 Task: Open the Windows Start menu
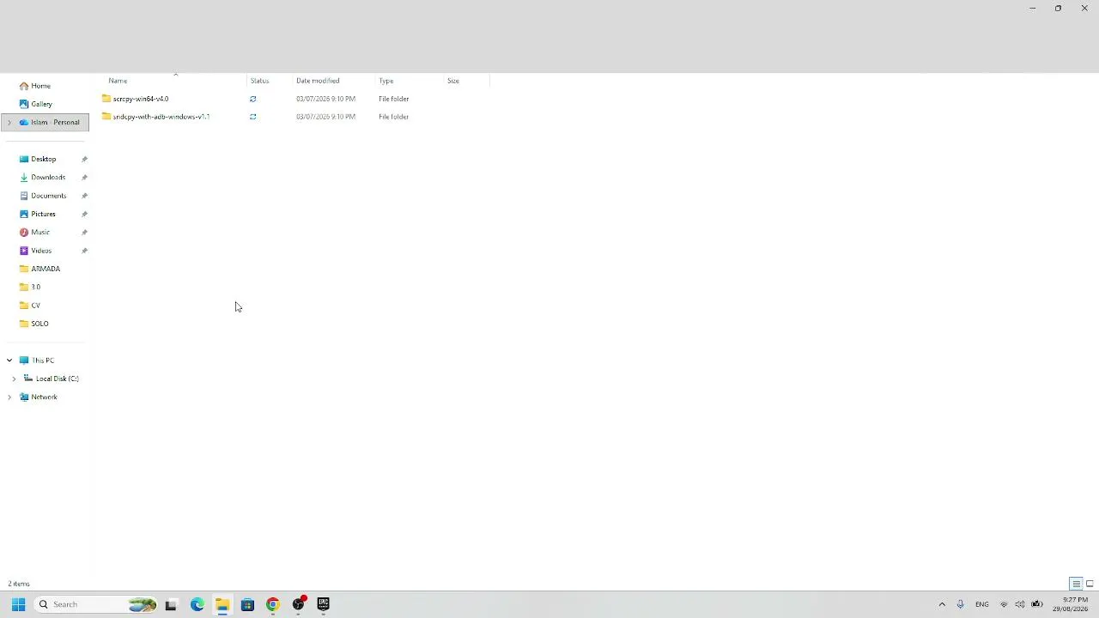pos(18,604)
